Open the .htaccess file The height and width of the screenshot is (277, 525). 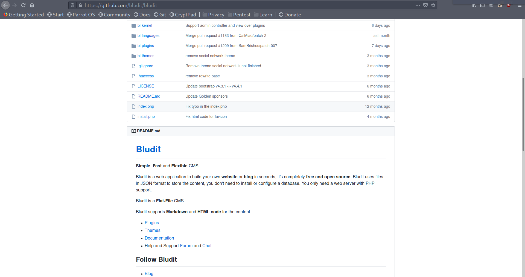tap(145, 76)
